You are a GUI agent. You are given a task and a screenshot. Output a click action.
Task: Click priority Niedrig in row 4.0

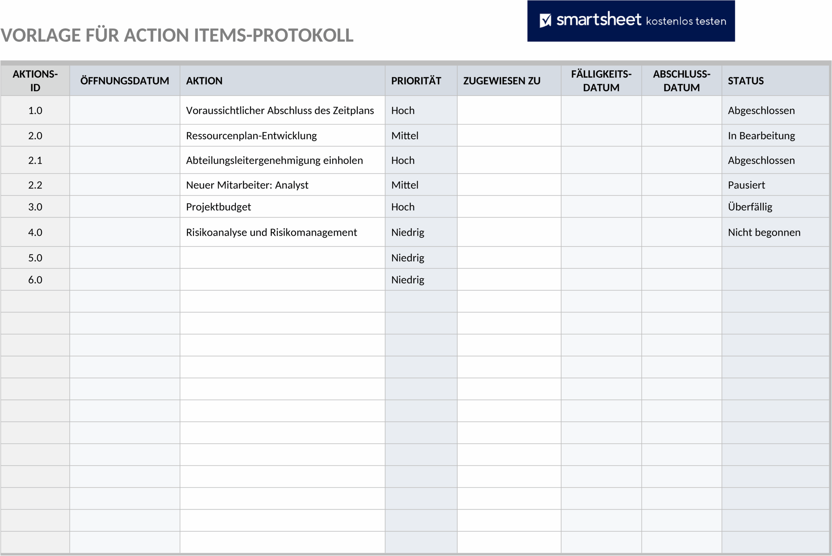click(421, 232)
